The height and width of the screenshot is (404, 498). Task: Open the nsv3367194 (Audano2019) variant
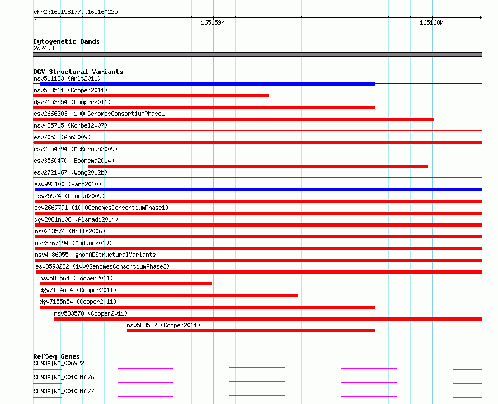(x=259, y=248)
